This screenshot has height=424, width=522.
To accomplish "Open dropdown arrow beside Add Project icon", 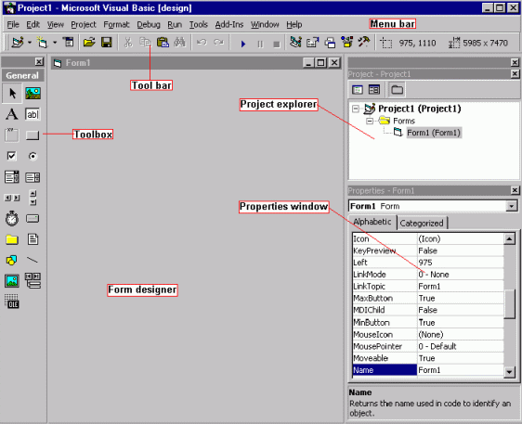I will (30, 43).
